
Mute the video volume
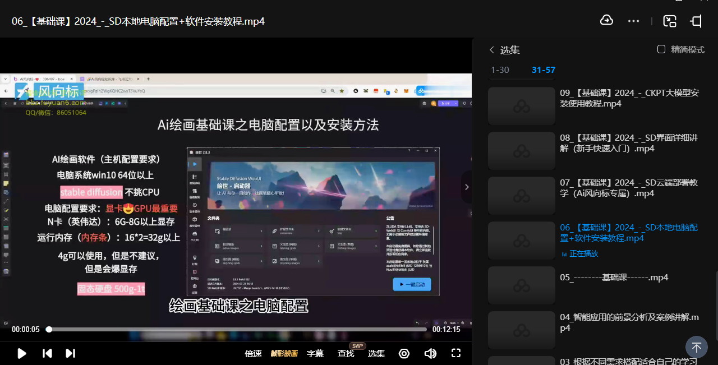430,353
